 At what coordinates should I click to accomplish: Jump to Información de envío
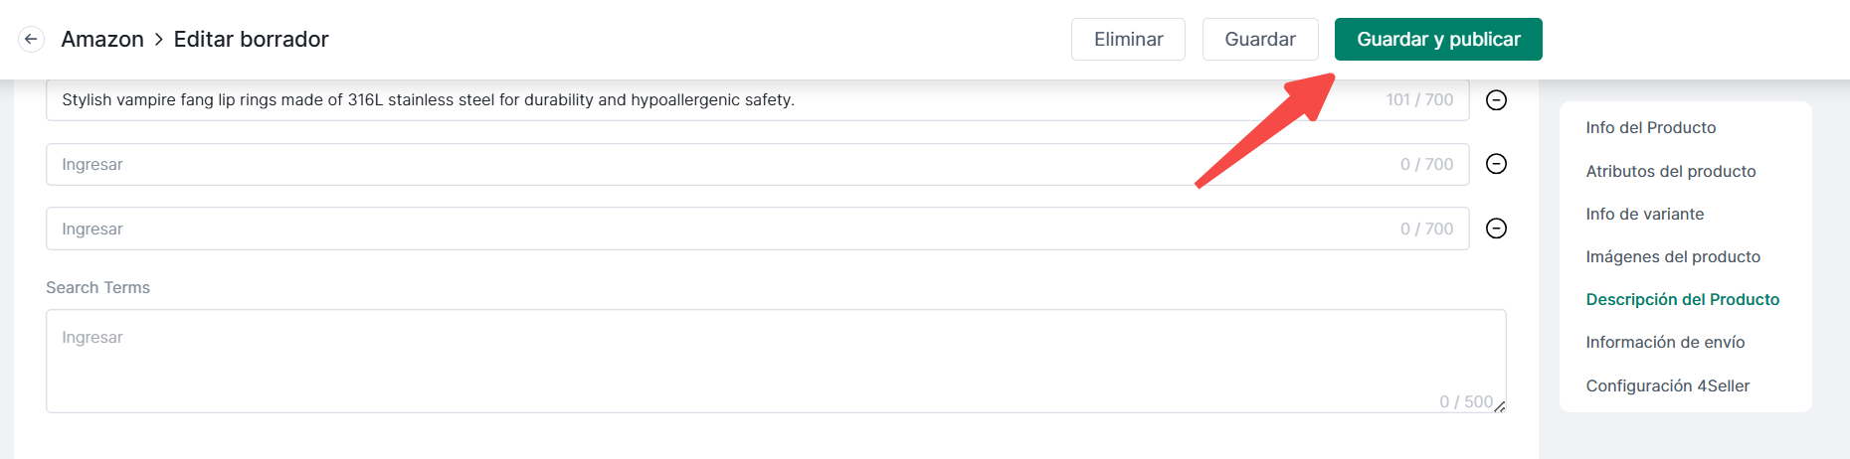1665,343
